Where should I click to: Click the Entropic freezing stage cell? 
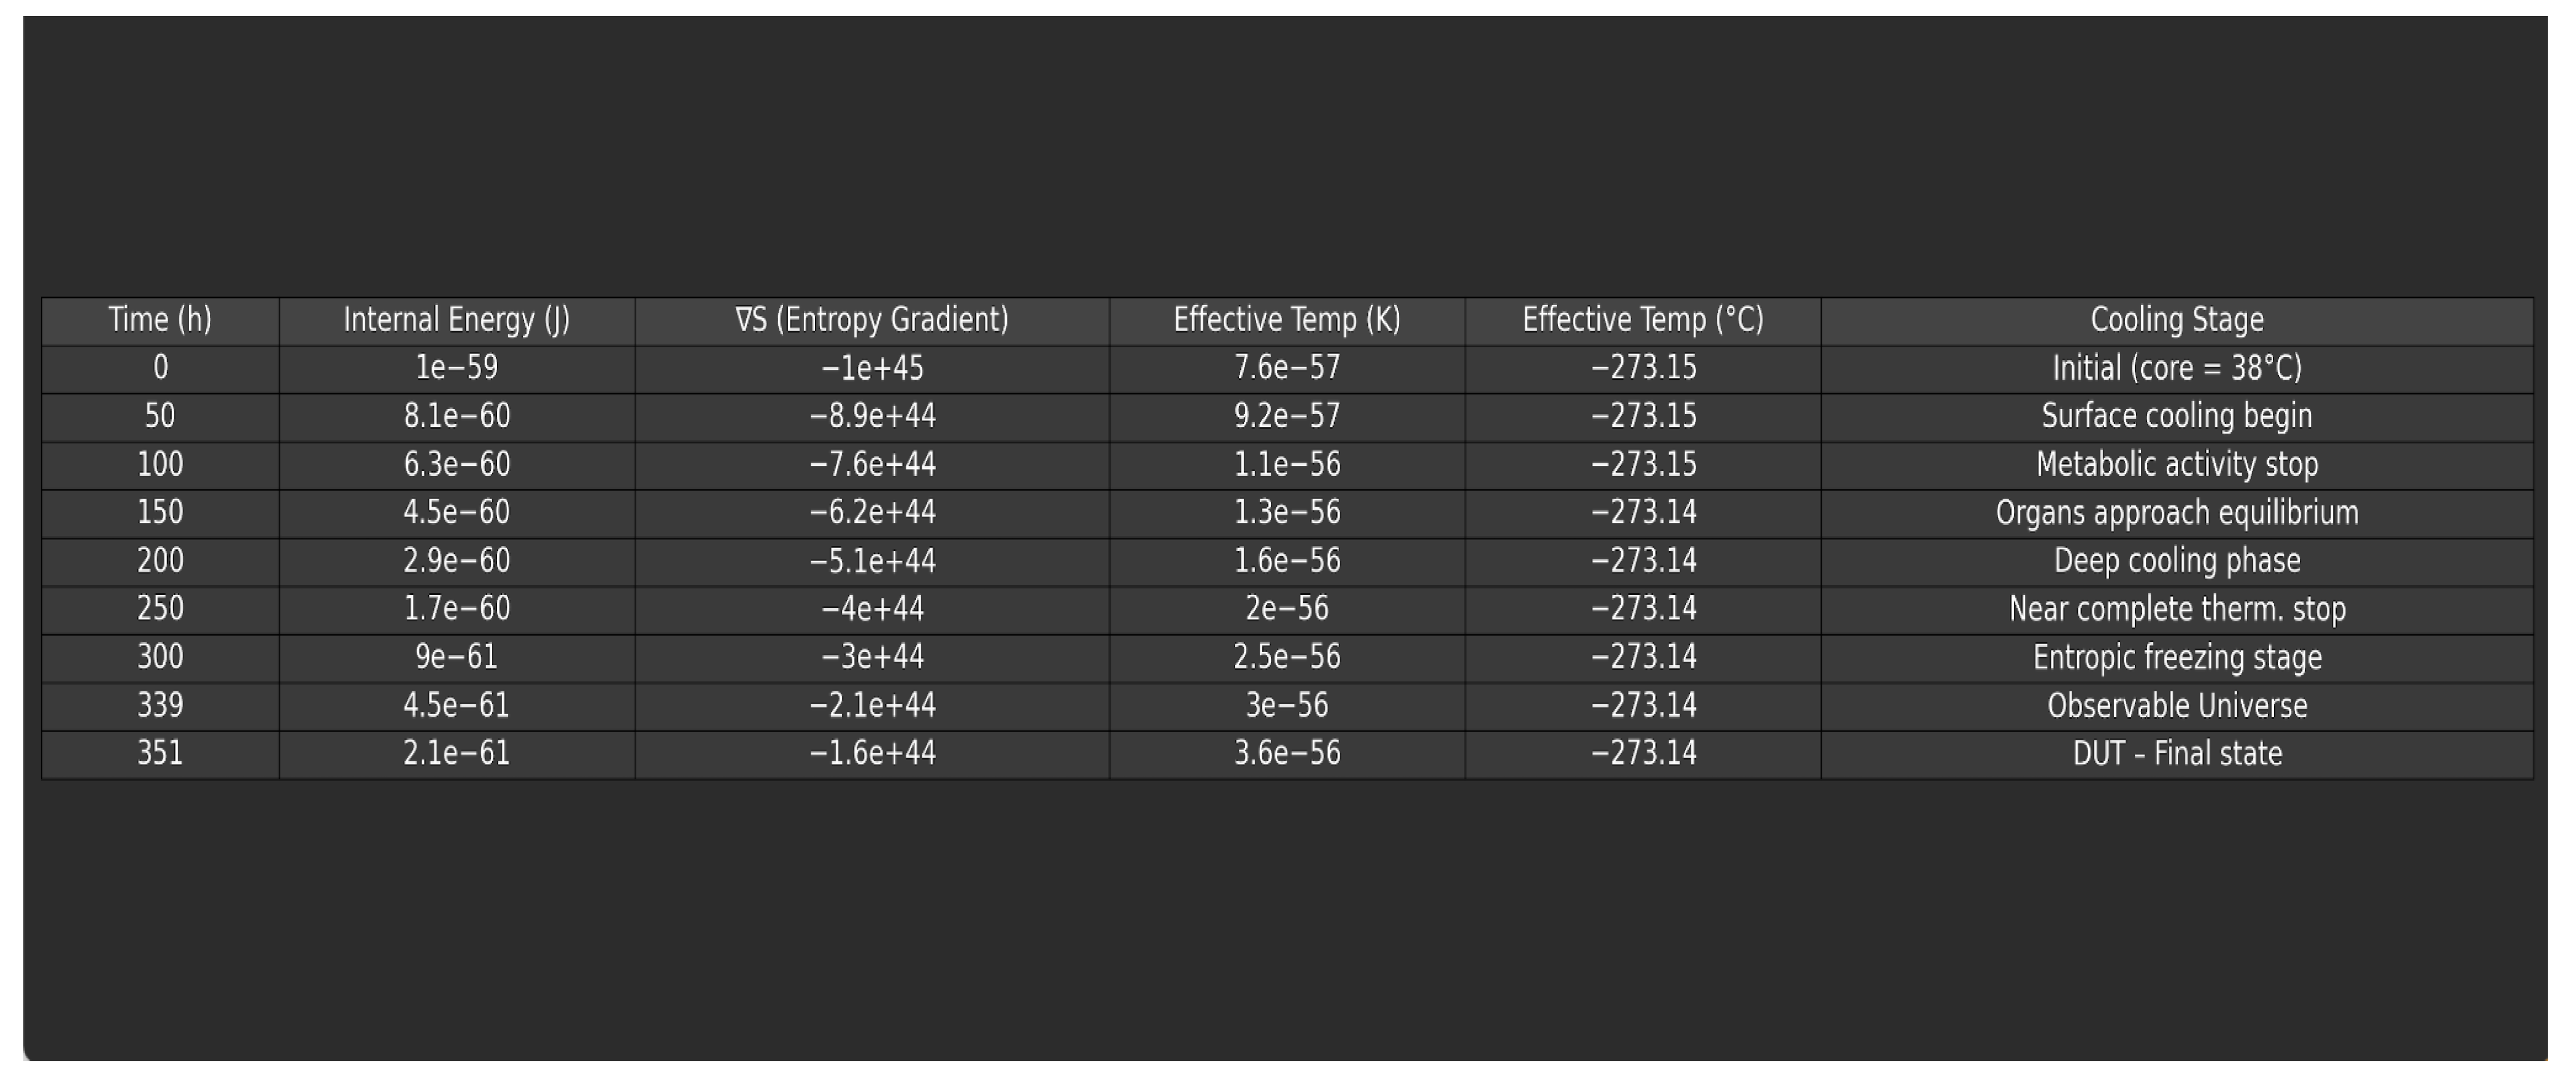[x=2177, y=657]
